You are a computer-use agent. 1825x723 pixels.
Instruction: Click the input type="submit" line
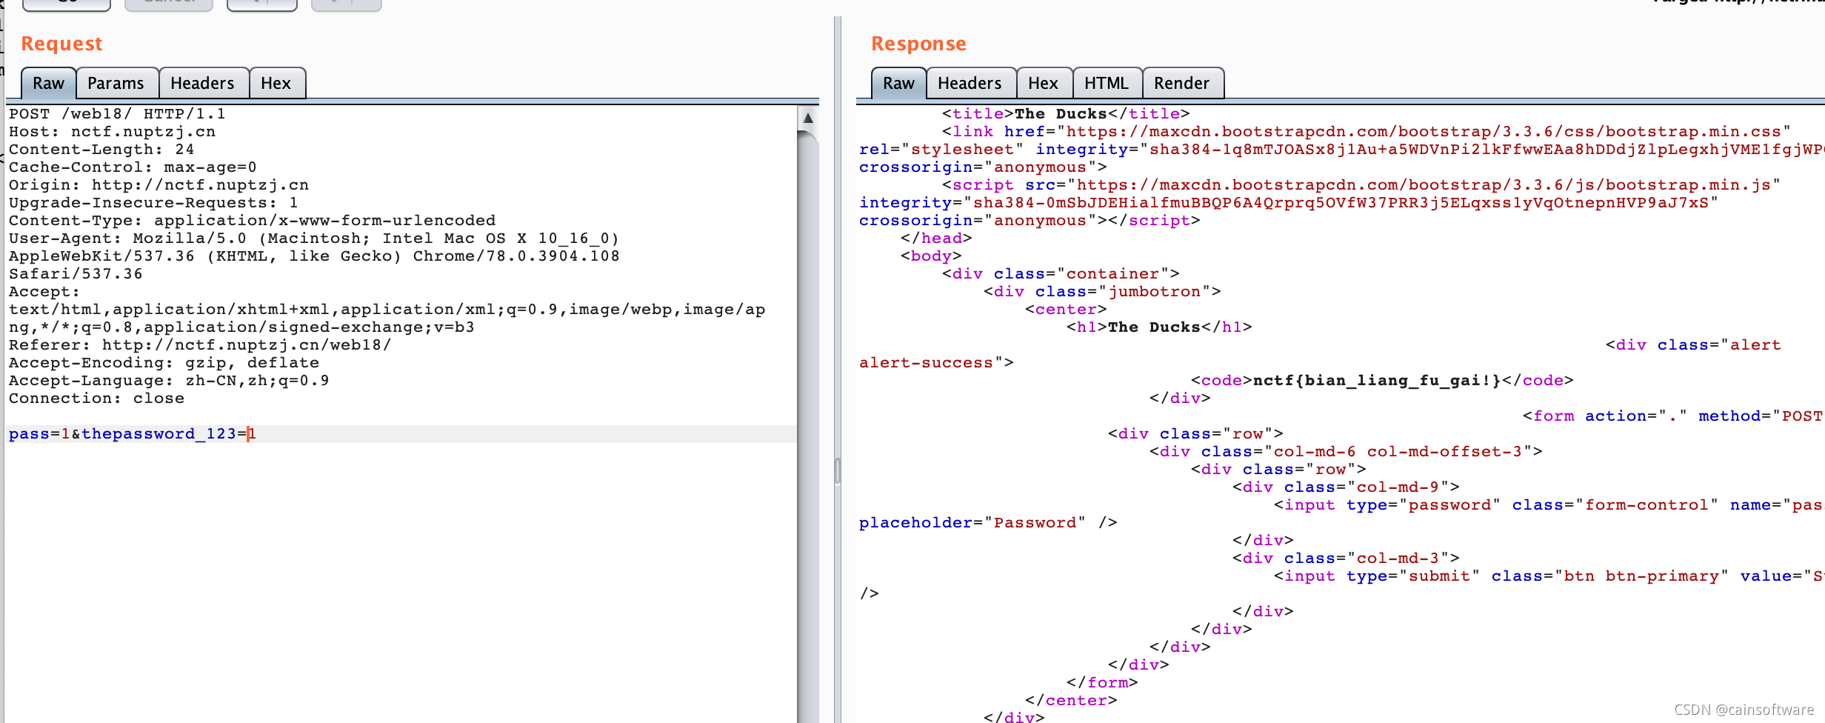pos(1548,576)
